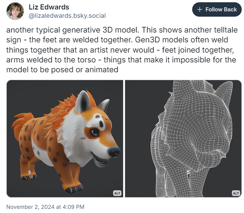Open the November 2, 2024 timestamp link
Viewport: 244px width, 213px height.
pos(45,207)
